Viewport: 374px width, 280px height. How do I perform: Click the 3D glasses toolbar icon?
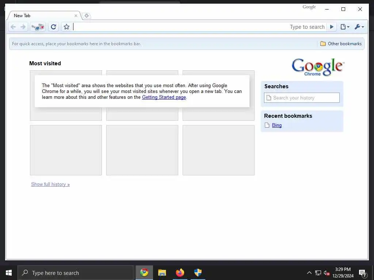pyautogui.click(x=38, y=27)
